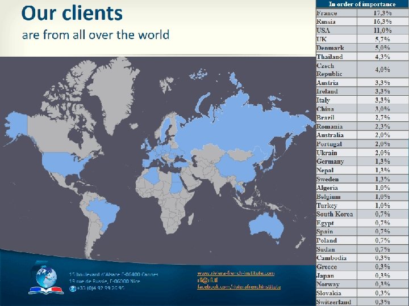409x306 pixels.
Task: Click the +33 phone number text
Action: click(101, 288)
